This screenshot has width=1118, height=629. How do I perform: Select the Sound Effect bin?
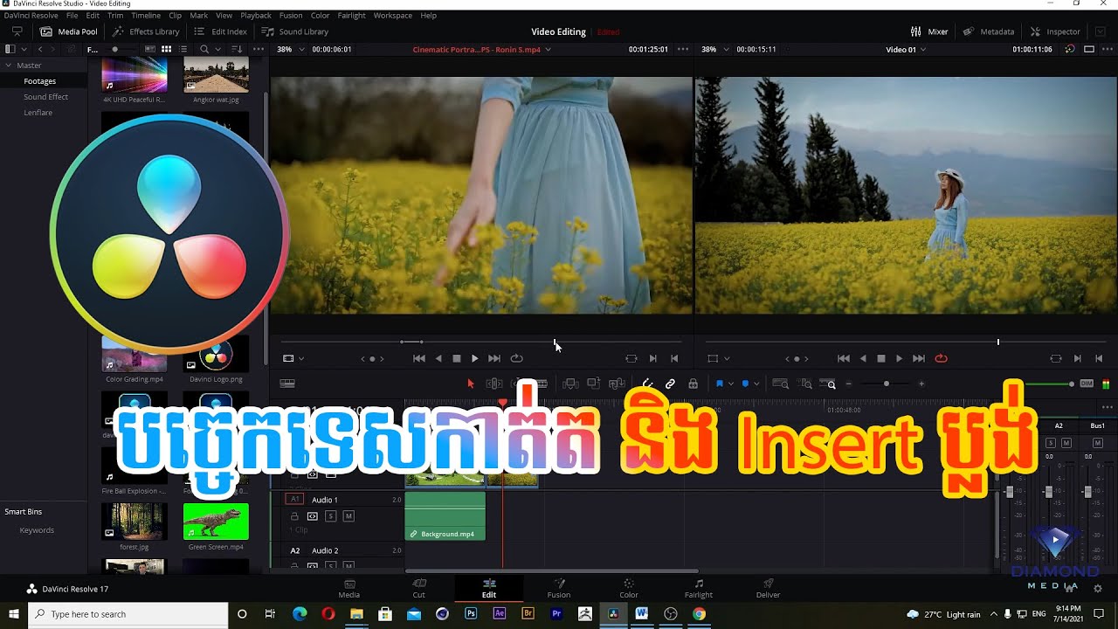click(45, 97)
